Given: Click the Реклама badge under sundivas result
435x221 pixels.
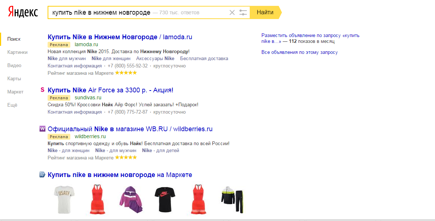Looking at the screenshot, I should click(59, 98).
